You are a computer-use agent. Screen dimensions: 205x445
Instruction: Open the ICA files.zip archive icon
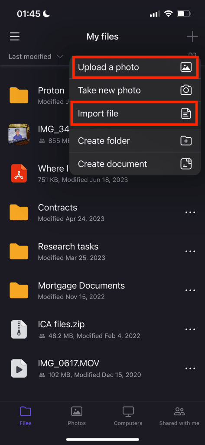pyautogui.click(x=19, y=329)
